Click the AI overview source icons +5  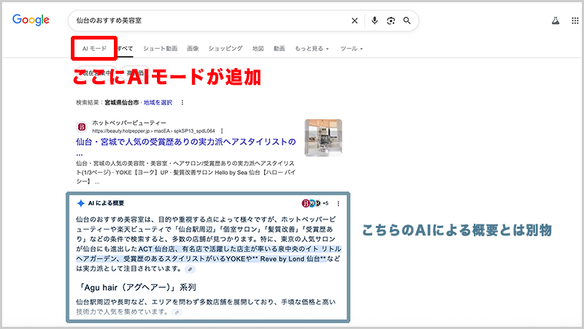click(x=315, y=203)
